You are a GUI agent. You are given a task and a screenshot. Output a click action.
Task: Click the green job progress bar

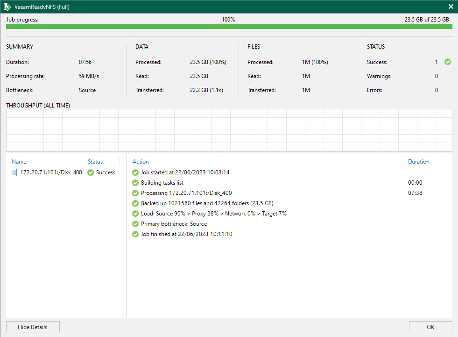pos(229,27)
